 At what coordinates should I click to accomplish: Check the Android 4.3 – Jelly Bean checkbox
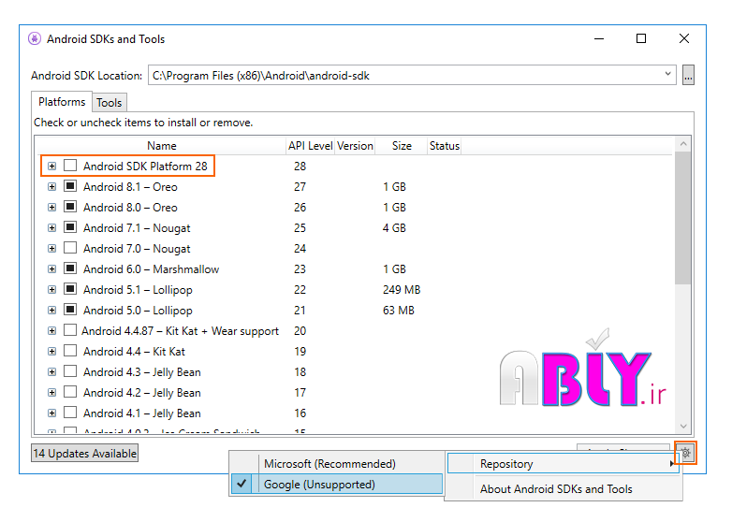(x=70, y=371)
